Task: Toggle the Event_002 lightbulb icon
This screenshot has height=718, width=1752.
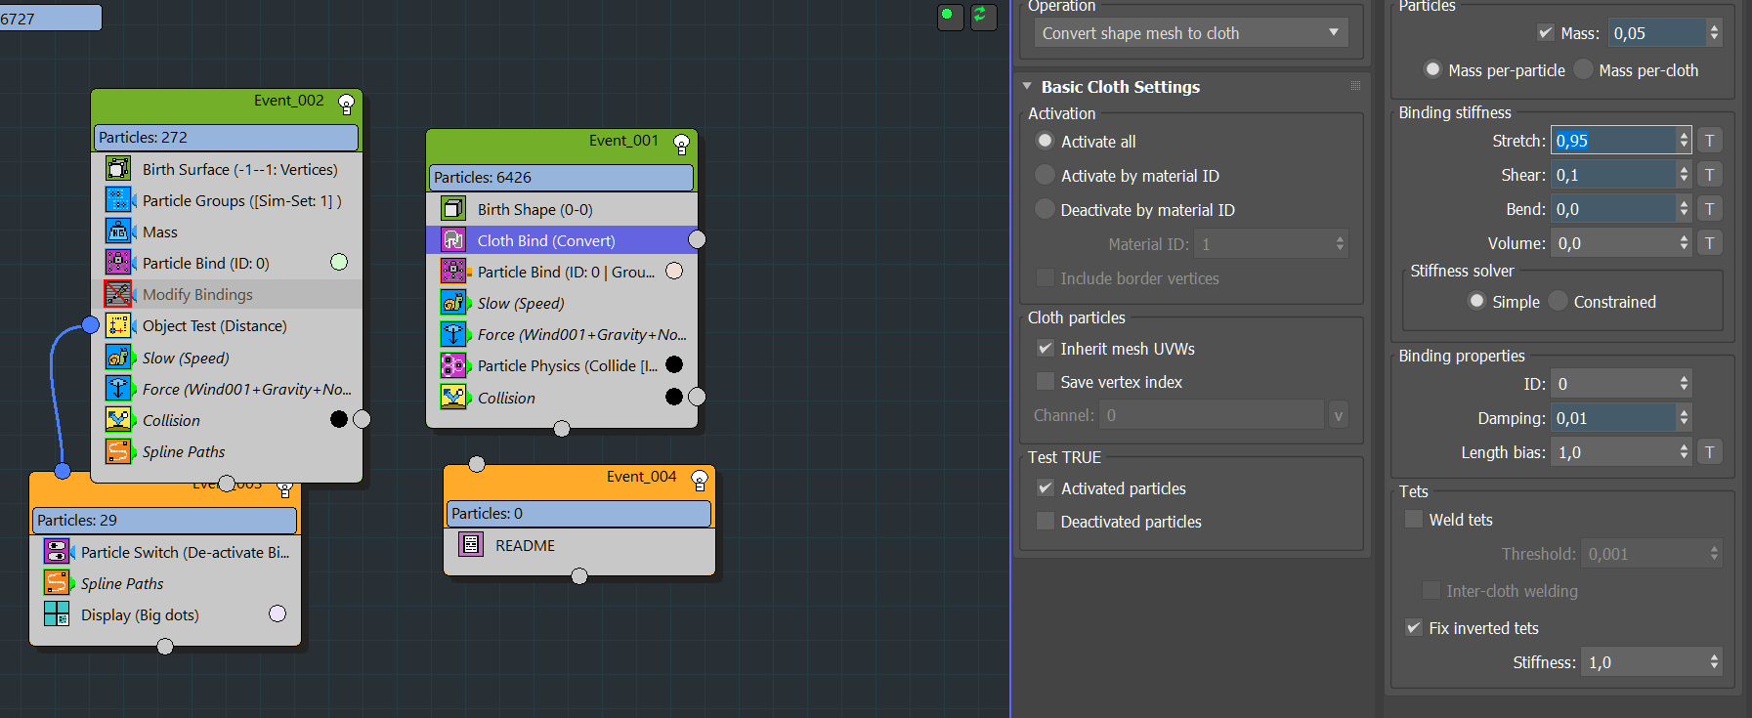Action: click(346, 103)
